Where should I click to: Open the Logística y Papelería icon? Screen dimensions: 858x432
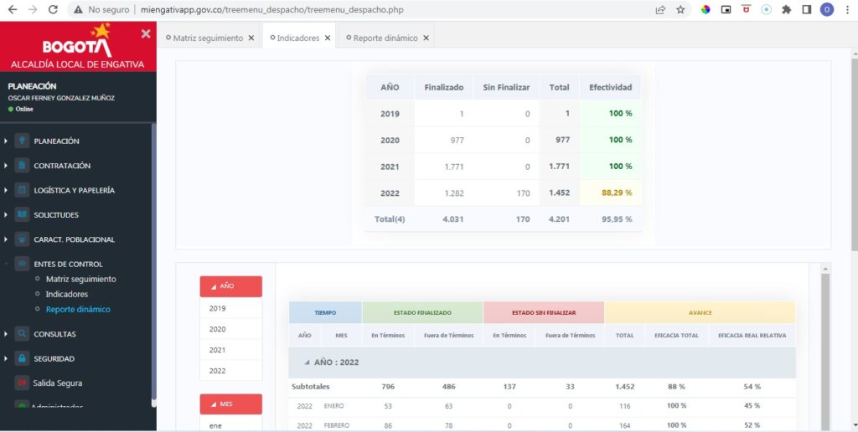(x=22, y=190)
